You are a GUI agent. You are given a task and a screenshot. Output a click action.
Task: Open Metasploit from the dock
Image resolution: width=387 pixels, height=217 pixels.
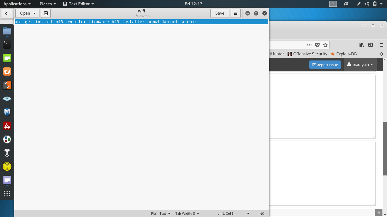pos(7,112)
